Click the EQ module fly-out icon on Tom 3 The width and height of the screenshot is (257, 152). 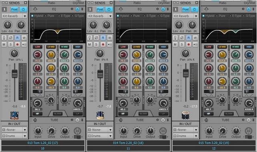(x=206, y=9)
